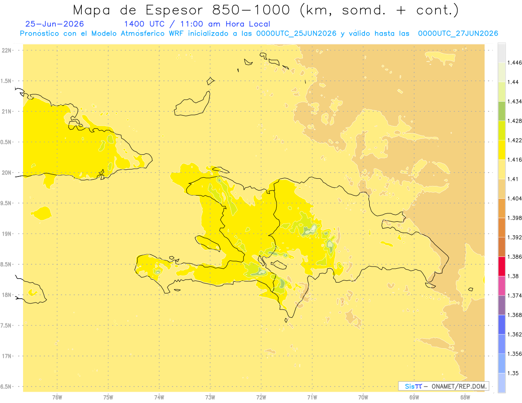Click the '1.362' colorbar value
Screen dimensions: 522x403
pyautogui.click(x=514, y=334)
